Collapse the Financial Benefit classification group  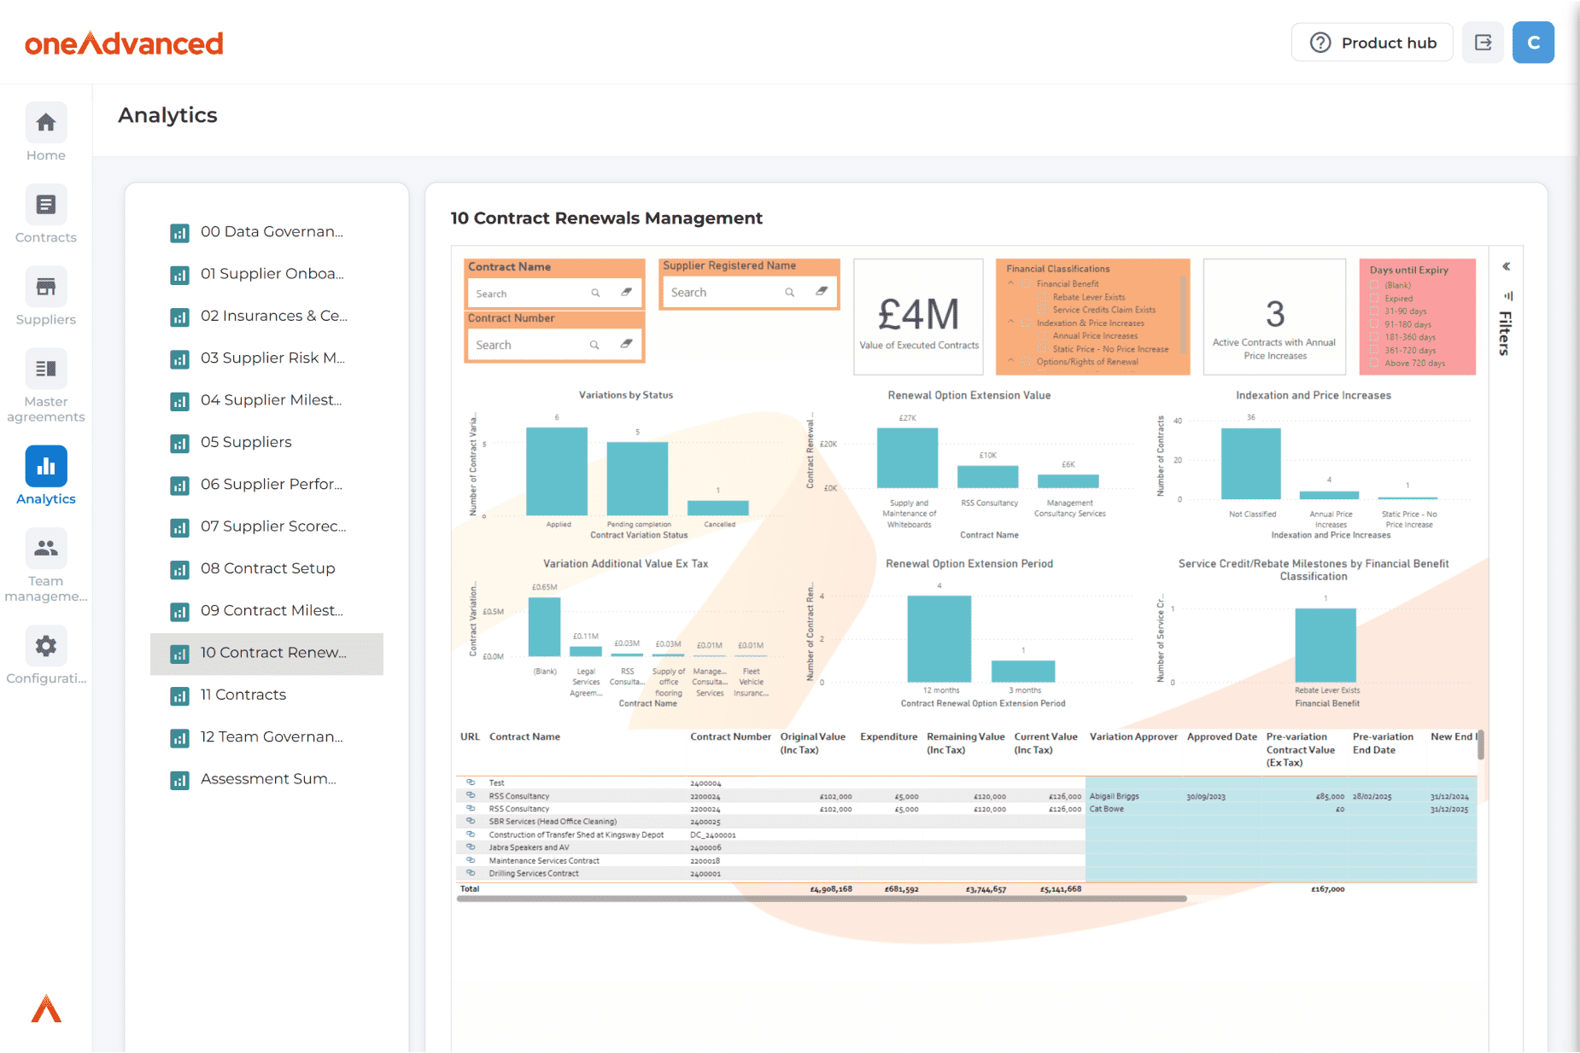click(x=1011, y=283)
